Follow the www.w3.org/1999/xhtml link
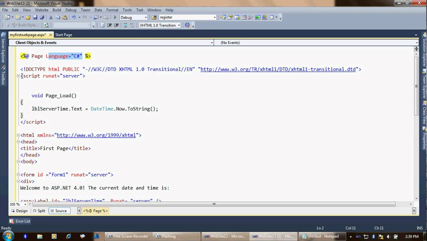 tap(96, 135)
